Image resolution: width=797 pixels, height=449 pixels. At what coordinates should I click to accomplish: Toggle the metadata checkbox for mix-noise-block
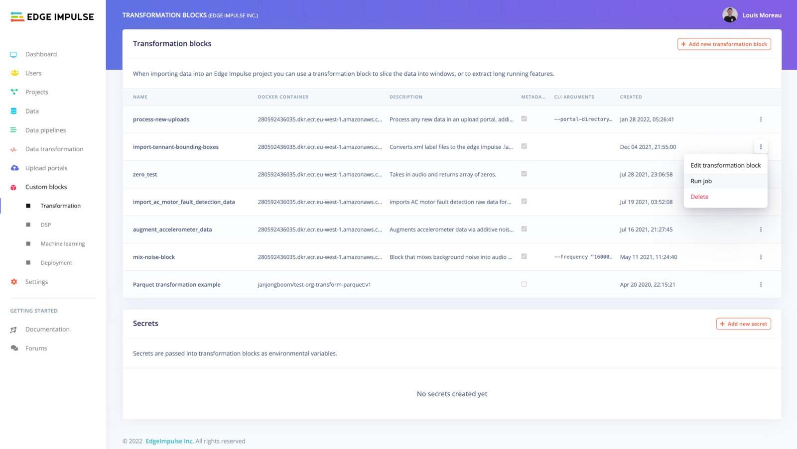pos(524,256)
